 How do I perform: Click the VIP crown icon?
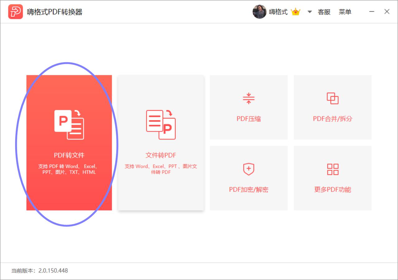[295, 12]
